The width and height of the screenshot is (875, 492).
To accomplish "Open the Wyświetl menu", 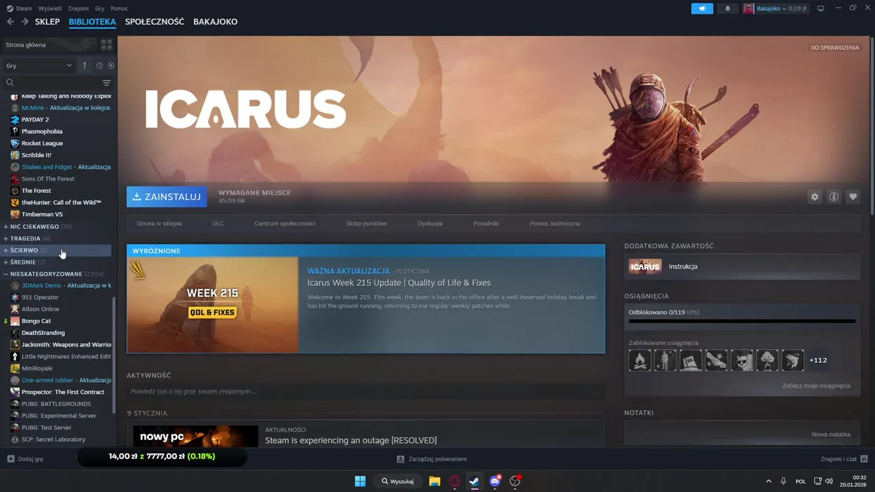I will pos(50,8).
